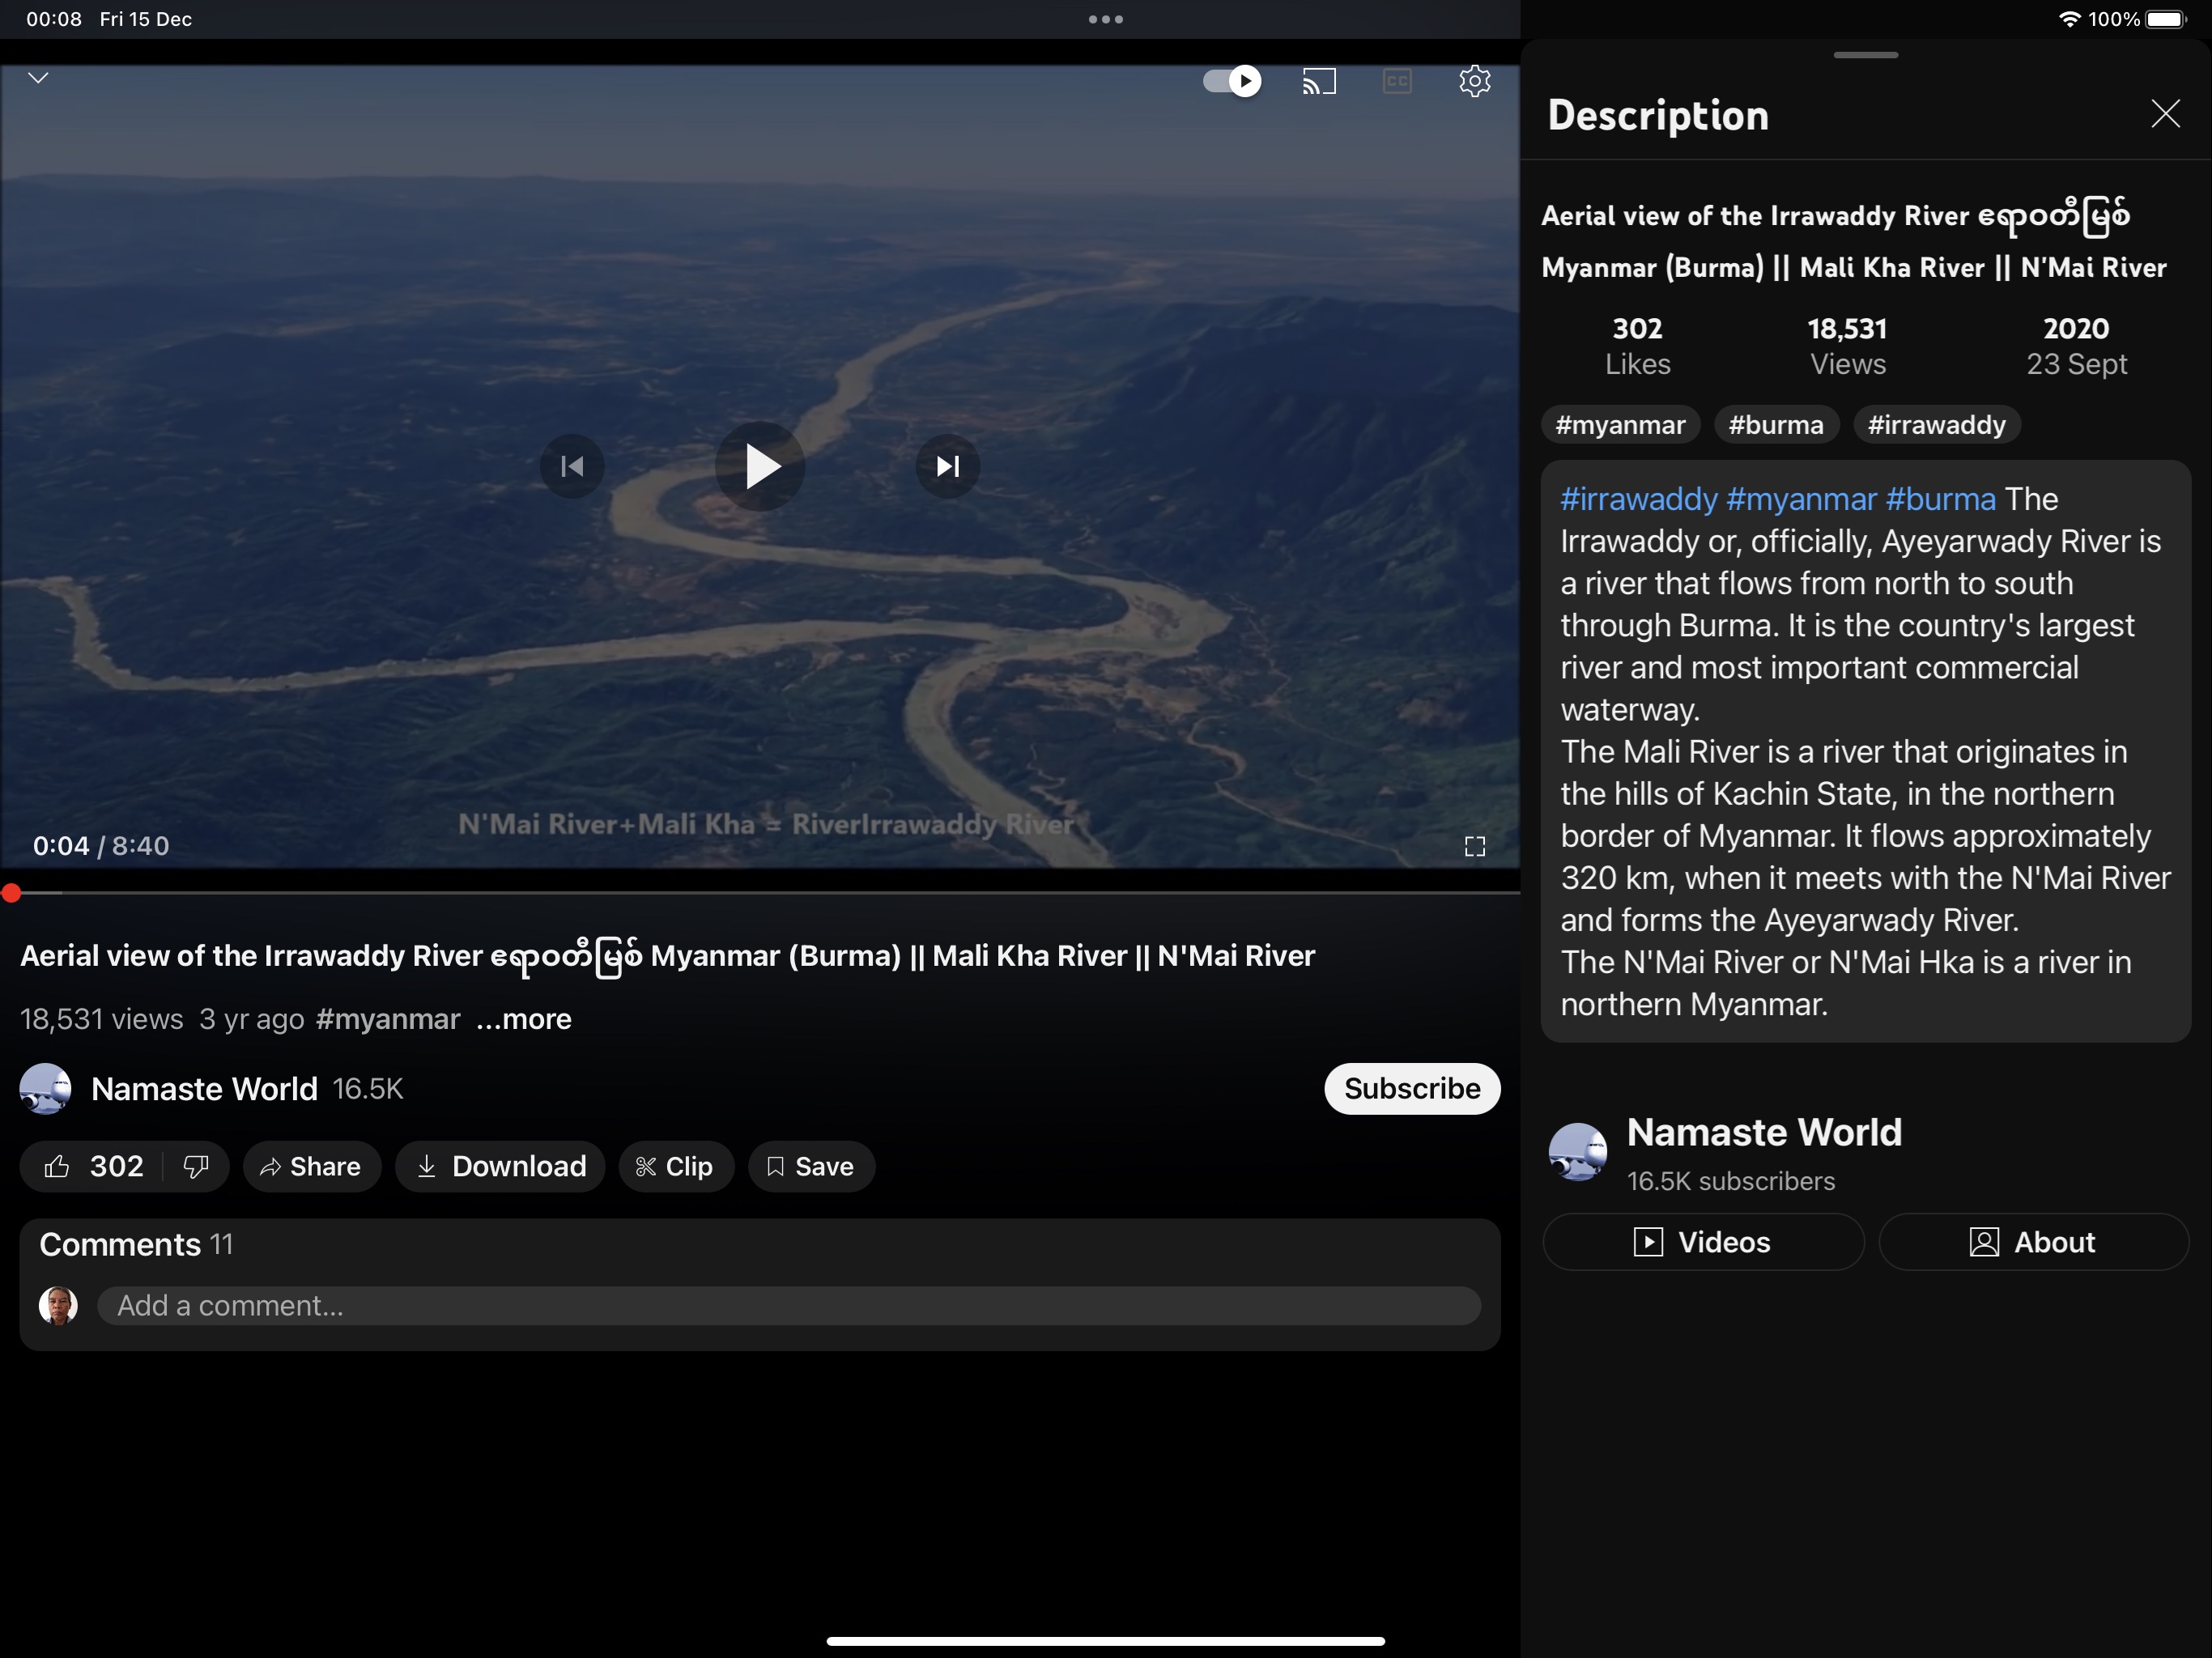Toggle the autoplay switch

tap(1232, 81)
